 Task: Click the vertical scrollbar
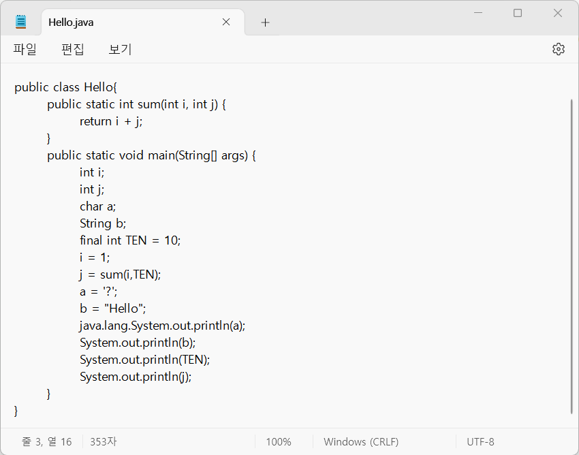point(573,256)
